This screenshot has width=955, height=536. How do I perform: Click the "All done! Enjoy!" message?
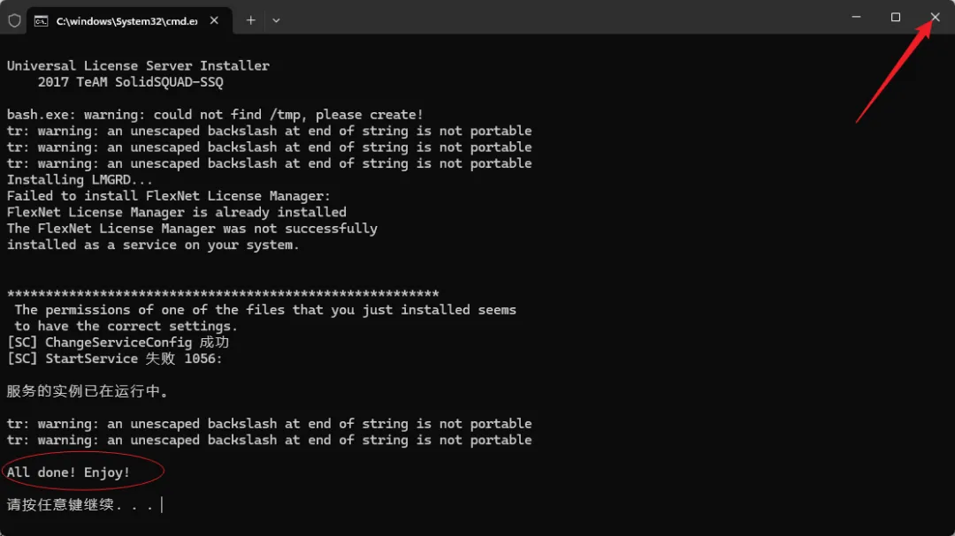(x=68, y=472)
